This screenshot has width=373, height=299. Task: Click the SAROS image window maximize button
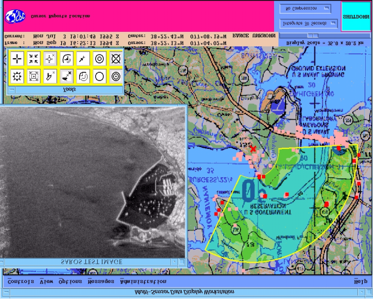[x=182, y=262]
